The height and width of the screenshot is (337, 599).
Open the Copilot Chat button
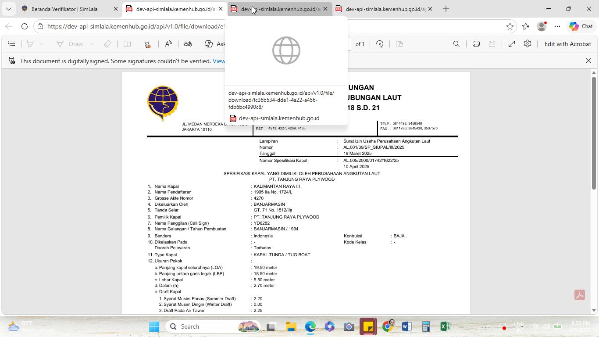[581, 26]
